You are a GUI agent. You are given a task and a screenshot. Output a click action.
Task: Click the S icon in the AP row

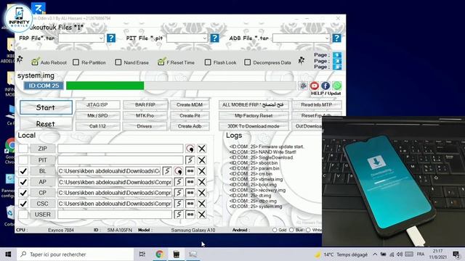[x=179, y=182]
